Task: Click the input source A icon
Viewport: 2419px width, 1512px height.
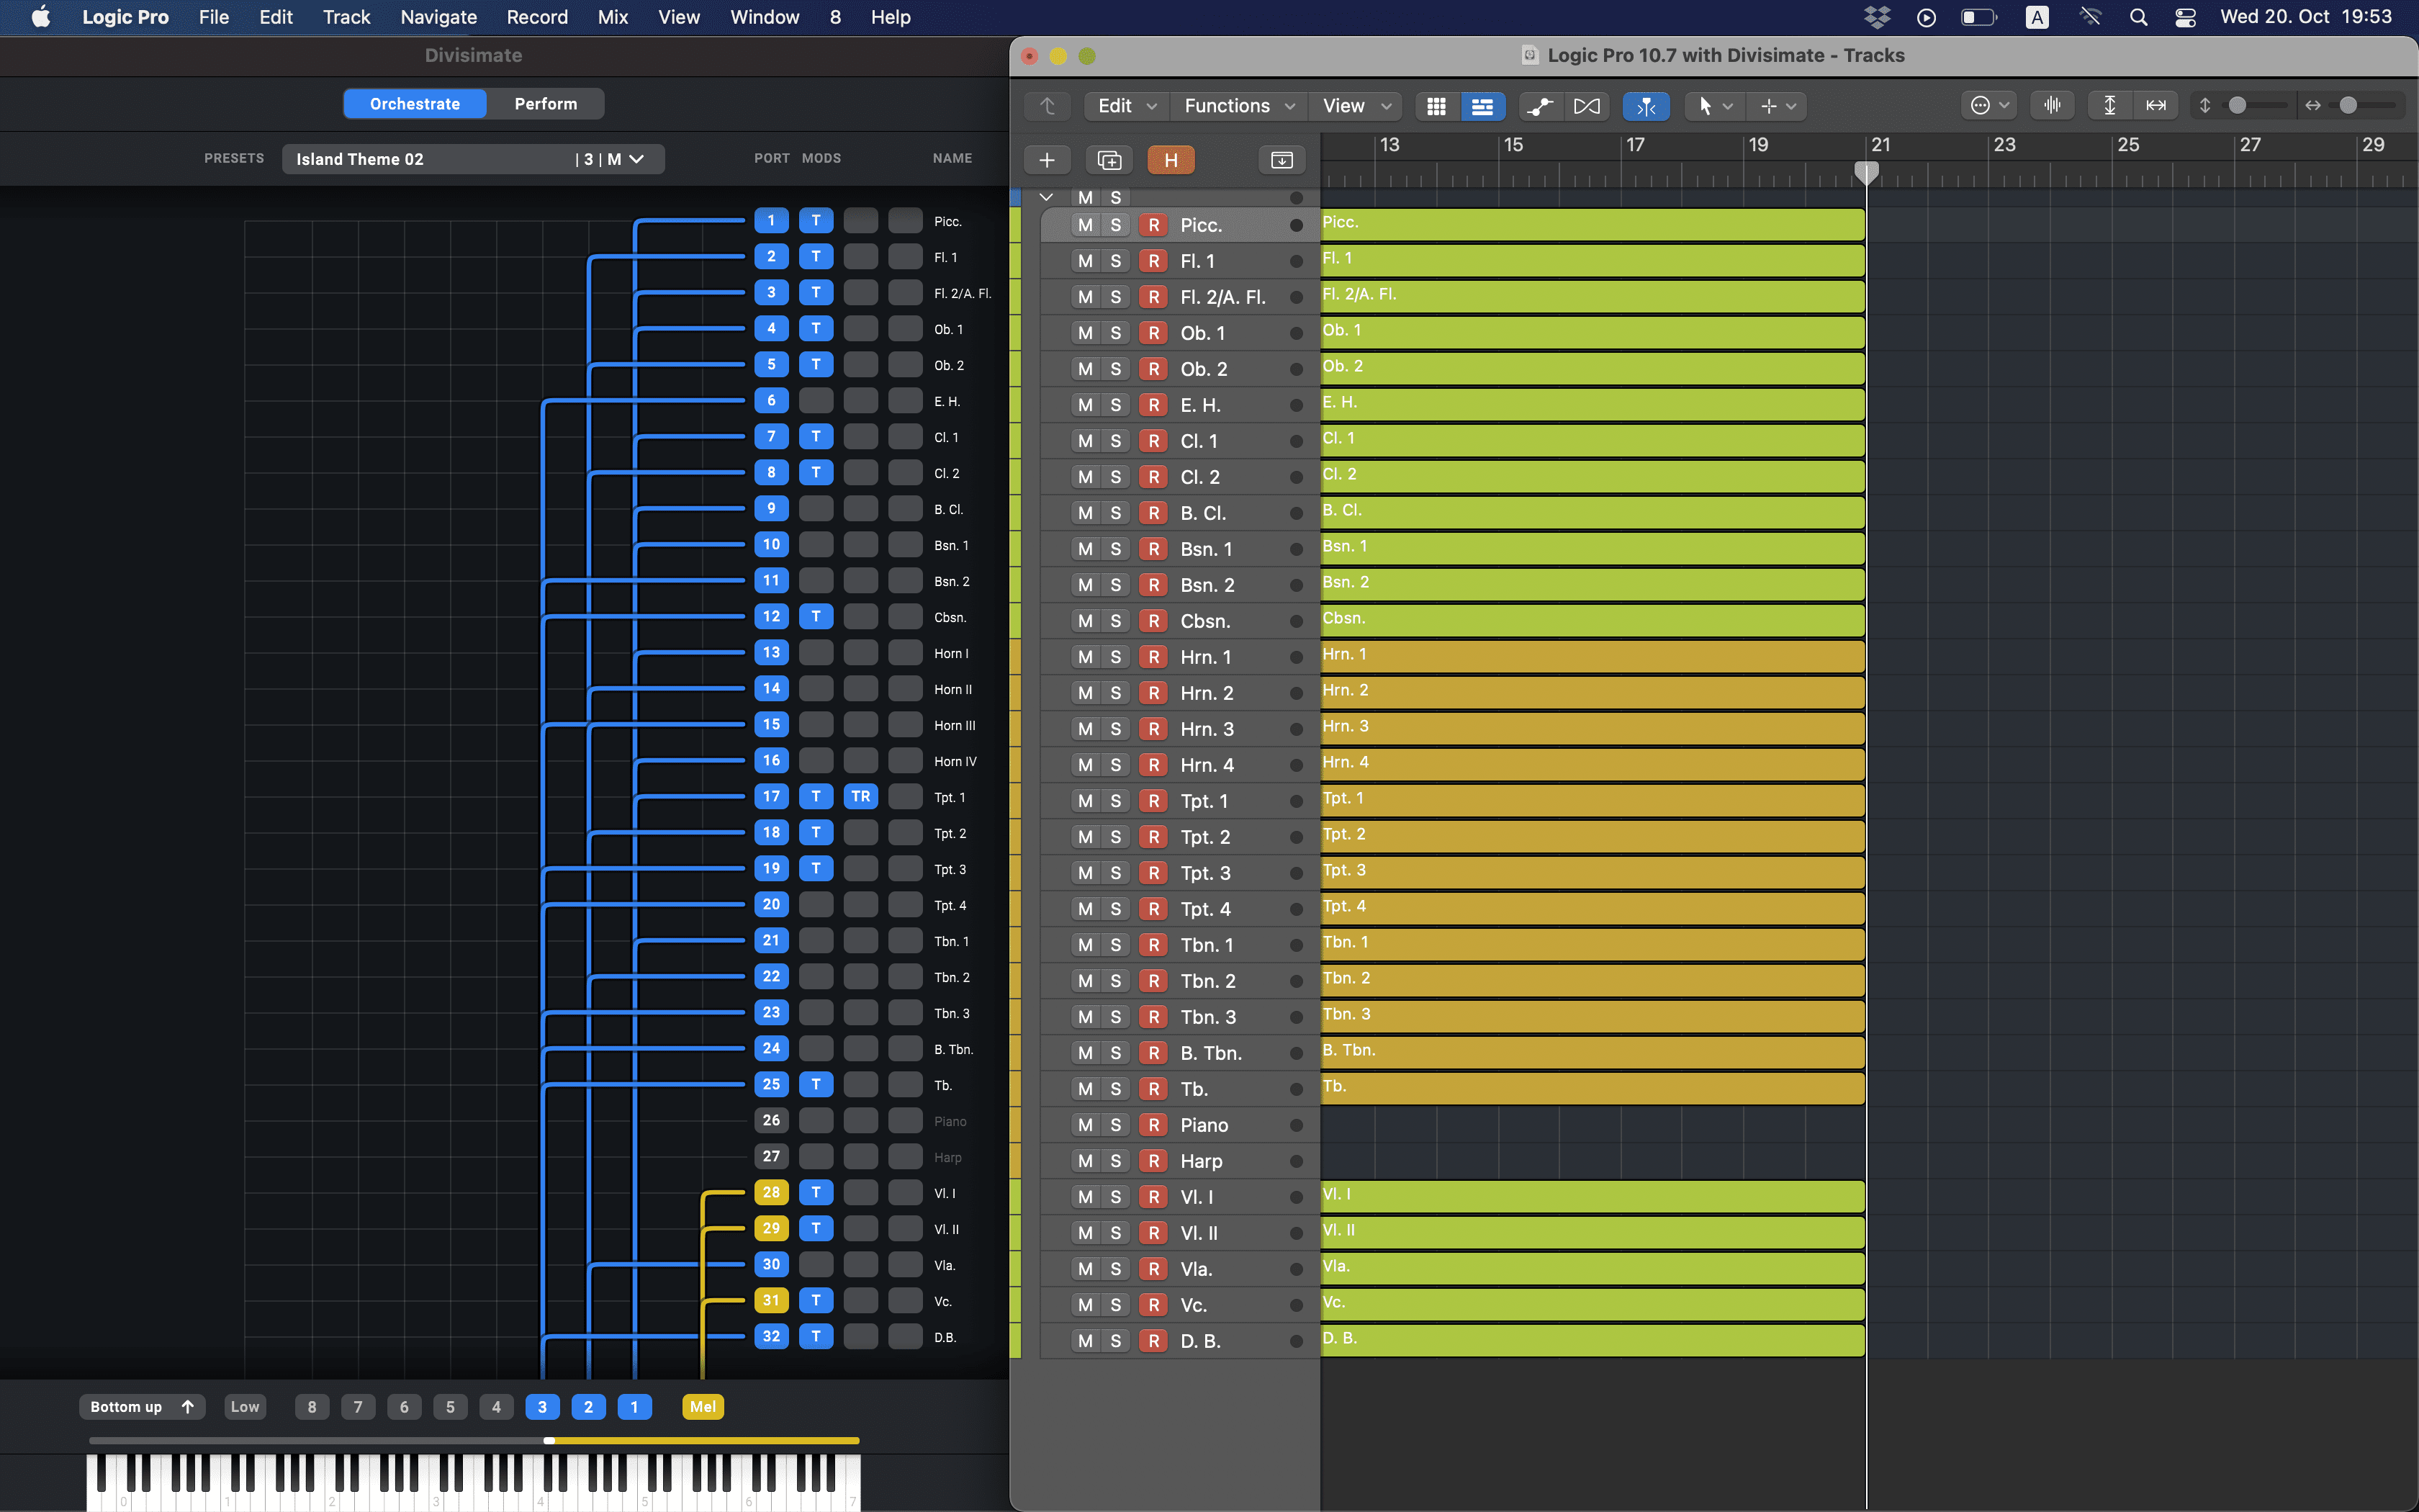Action: (x=2036, y=17)
